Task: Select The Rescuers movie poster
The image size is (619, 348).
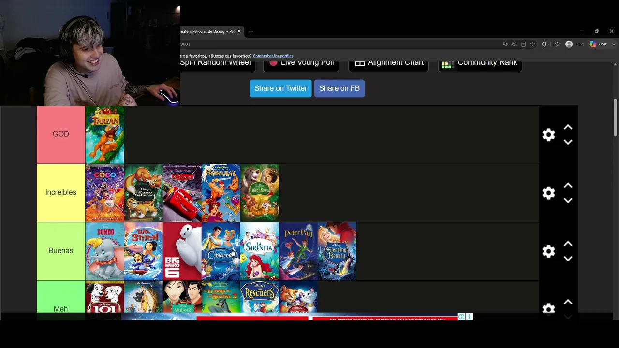Action: coord(260,297)
